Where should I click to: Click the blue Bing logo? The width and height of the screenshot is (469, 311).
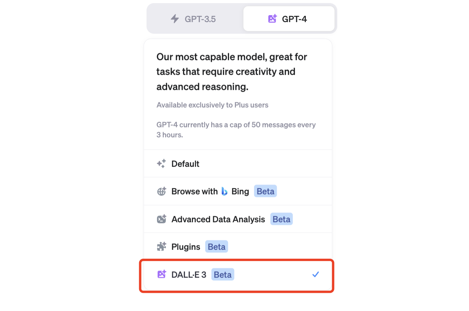click(x=224, y=191)
